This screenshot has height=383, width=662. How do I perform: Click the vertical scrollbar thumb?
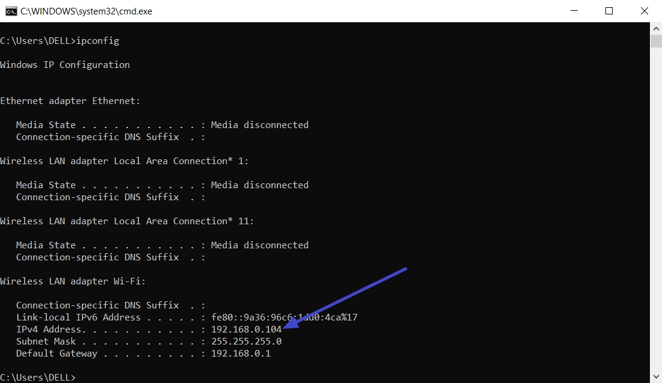tap(655, 41)
